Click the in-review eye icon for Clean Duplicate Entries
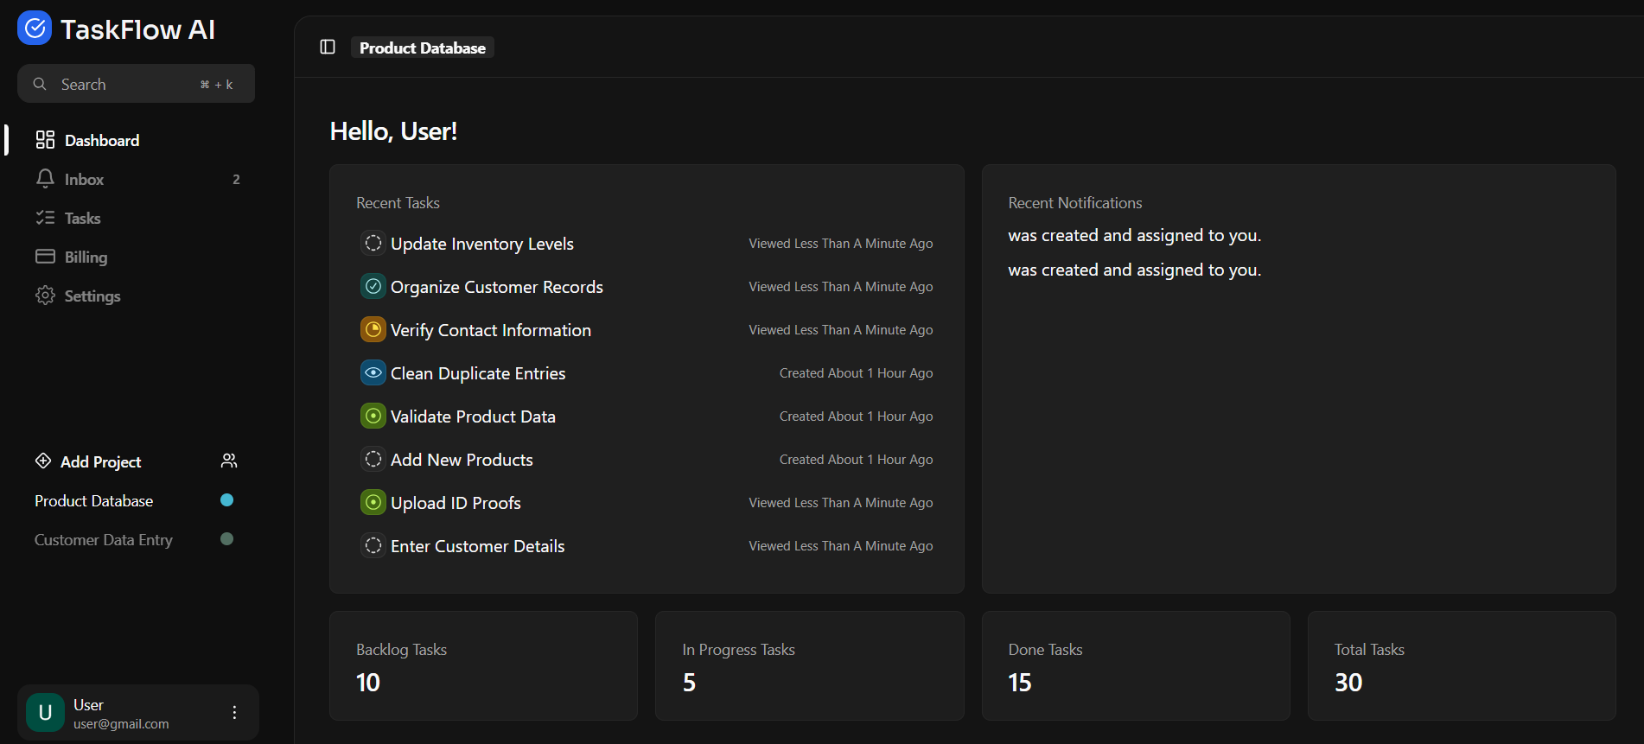 click(x=373, y=373)
